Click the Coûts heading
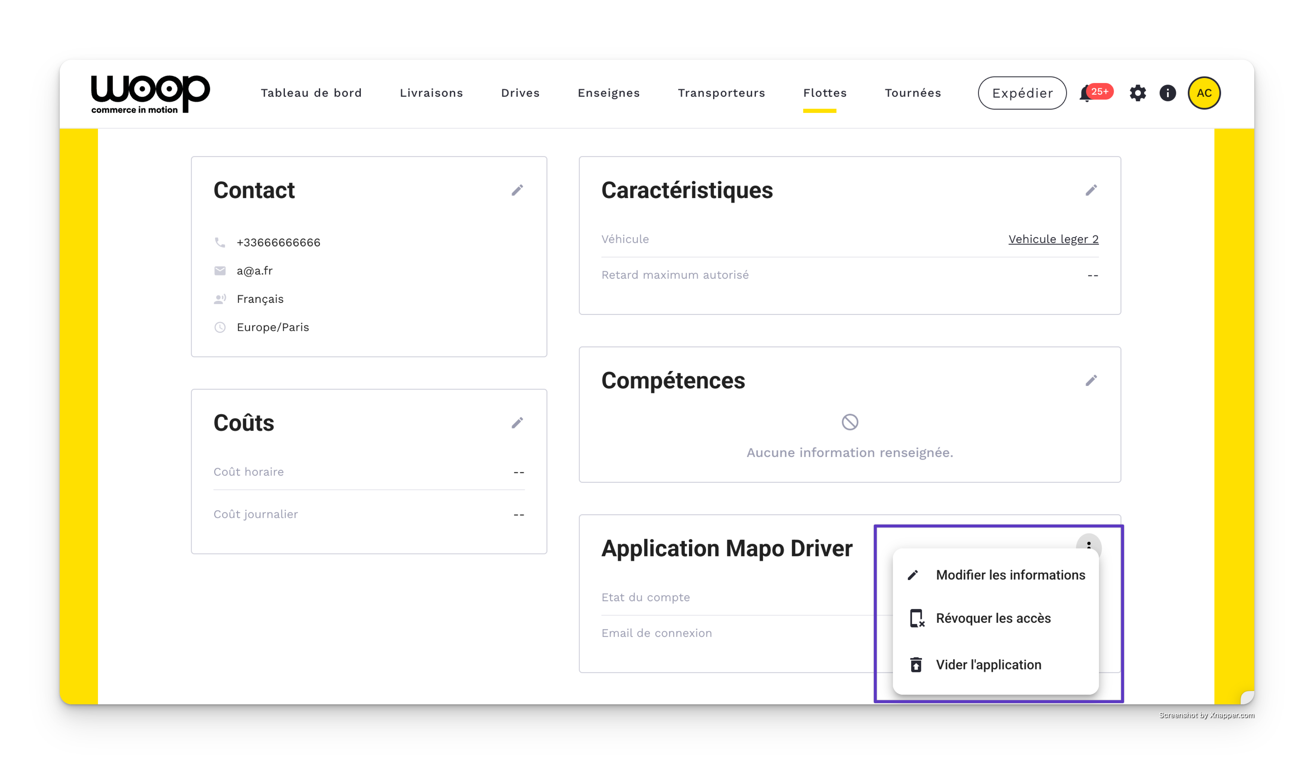Viewport: 1314px width, 779px height. pos(243,423)
